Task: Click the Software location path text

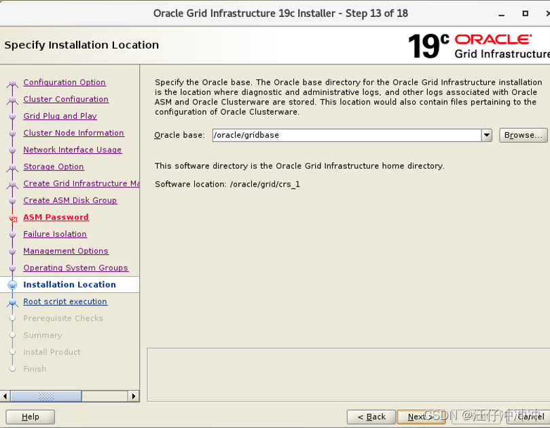Action: [x=265, y=184]
